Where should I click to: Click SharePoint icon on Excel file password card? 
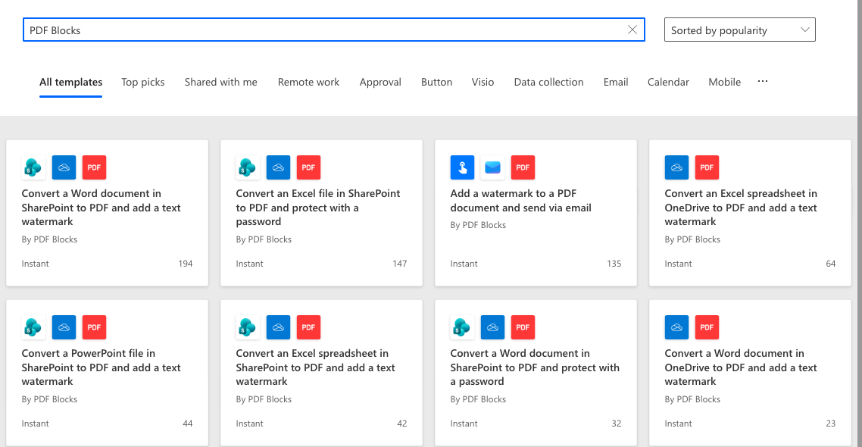point(248,167)
